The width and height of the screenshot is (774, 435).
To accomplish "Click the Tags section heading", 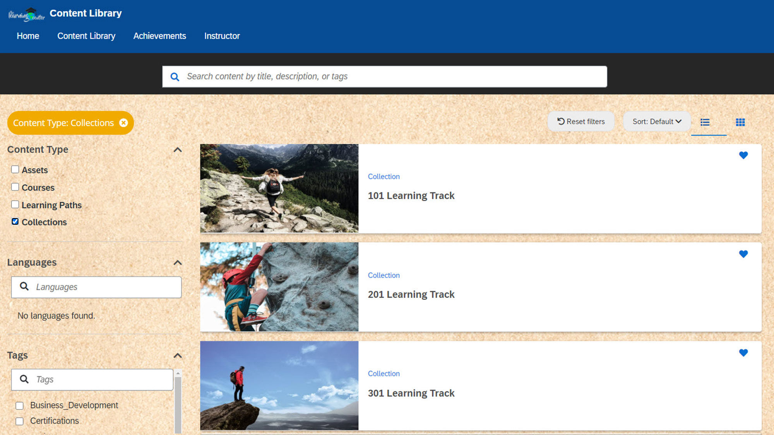I will [17, 355].
